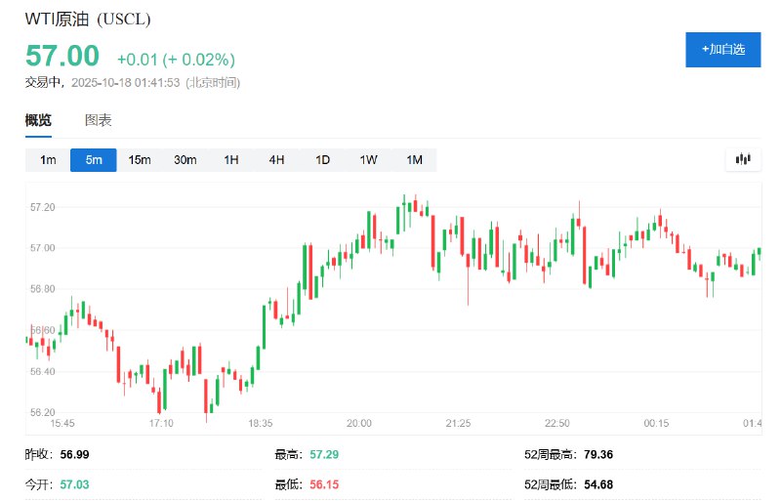
Task: Switch to the 概览 overview tab
Action: (x=38, y=120)
